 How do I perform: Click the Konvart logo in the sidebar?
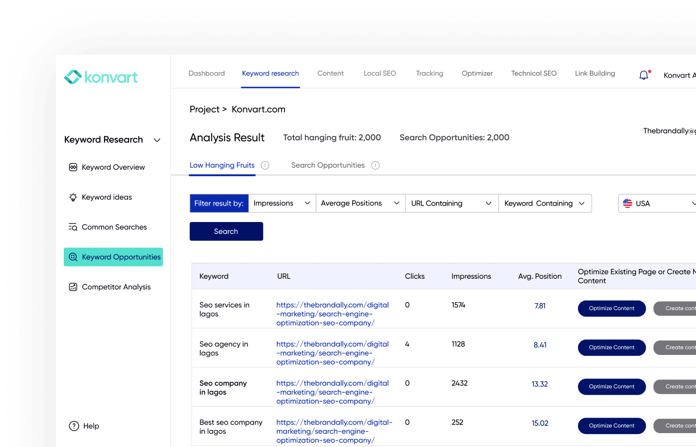coord(101,77)
